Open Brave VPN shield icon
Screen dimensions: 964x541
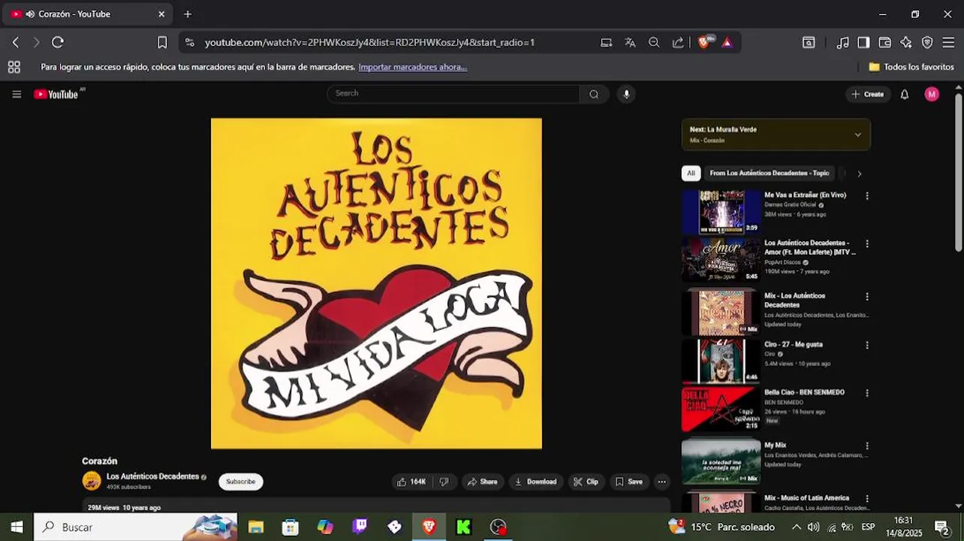(927, 43)
